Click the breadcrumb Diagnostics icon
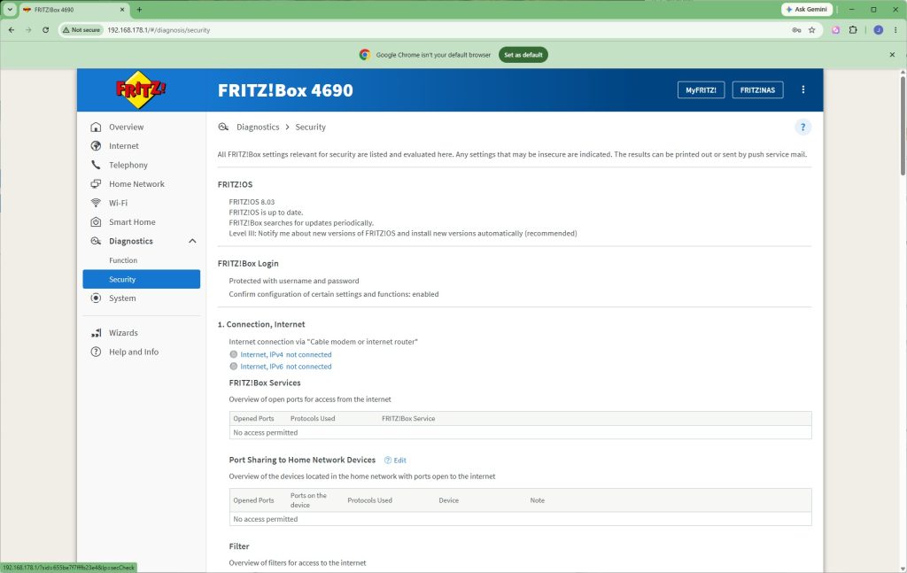The width and height of the screenshot is (907, 573). 223,128
